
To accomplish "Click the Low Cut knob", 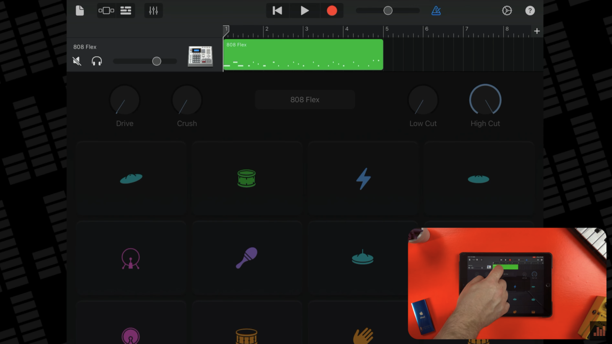I will point(423,100).
